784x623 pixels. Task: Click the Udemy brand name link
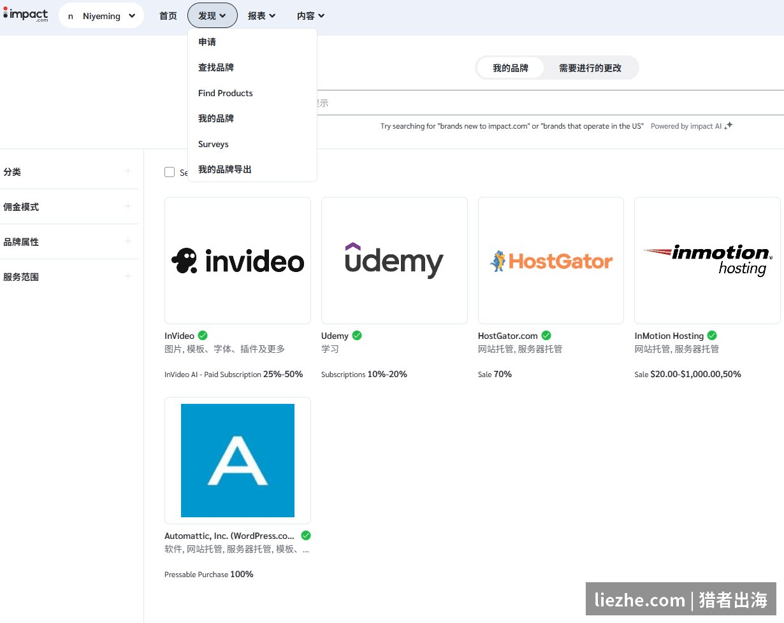335,336
